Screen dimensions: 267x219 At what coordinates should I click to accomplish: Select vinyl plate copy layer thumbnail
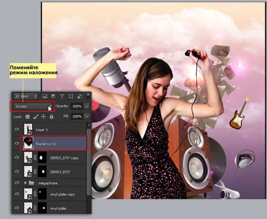pyautogui.click(x=28, y=194)
